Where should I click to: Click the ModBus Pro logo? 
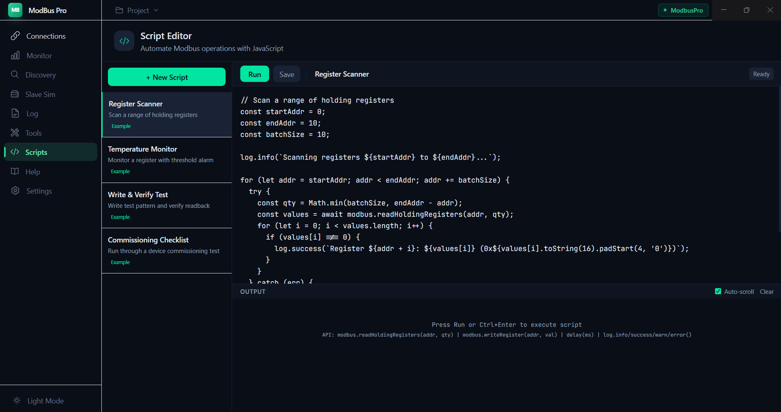click(15, 10)
